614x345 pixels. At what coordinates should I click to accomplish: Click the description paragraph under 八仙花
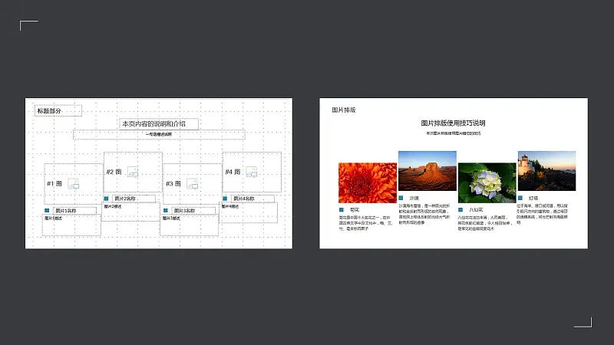coord(485,223)
